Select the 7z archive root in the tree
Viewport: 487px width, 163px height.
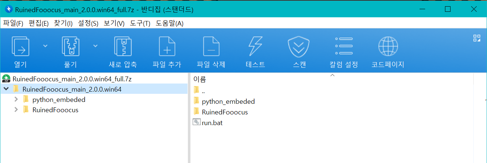tap(72, 78)
